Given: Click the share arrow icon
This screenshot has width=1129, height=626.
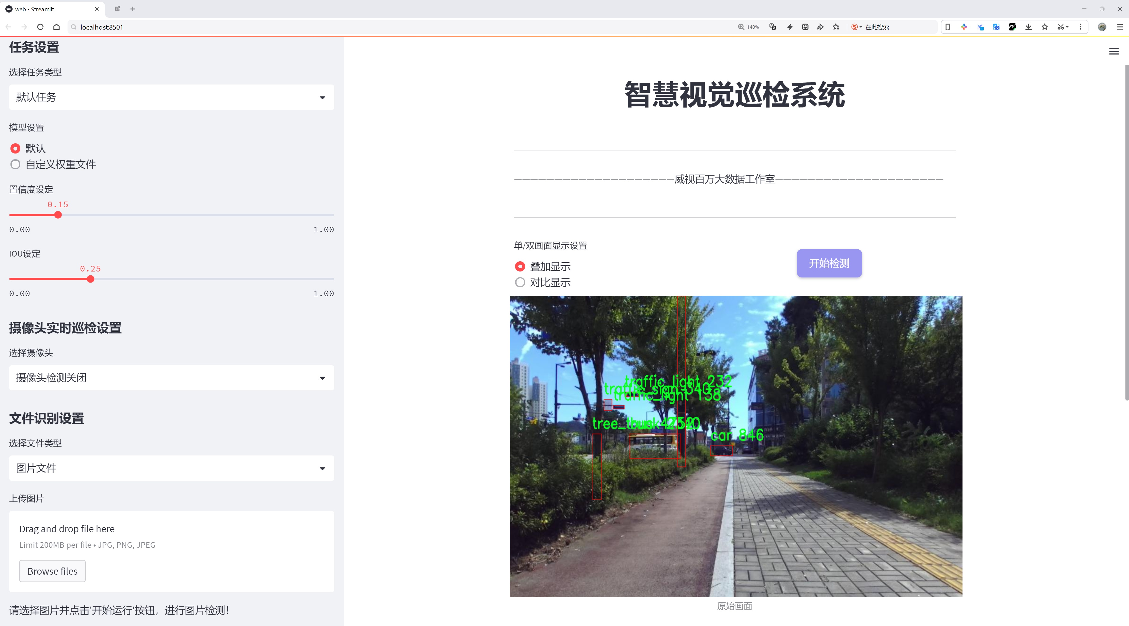Looking at the screenshot, I should tap(820, 27).
